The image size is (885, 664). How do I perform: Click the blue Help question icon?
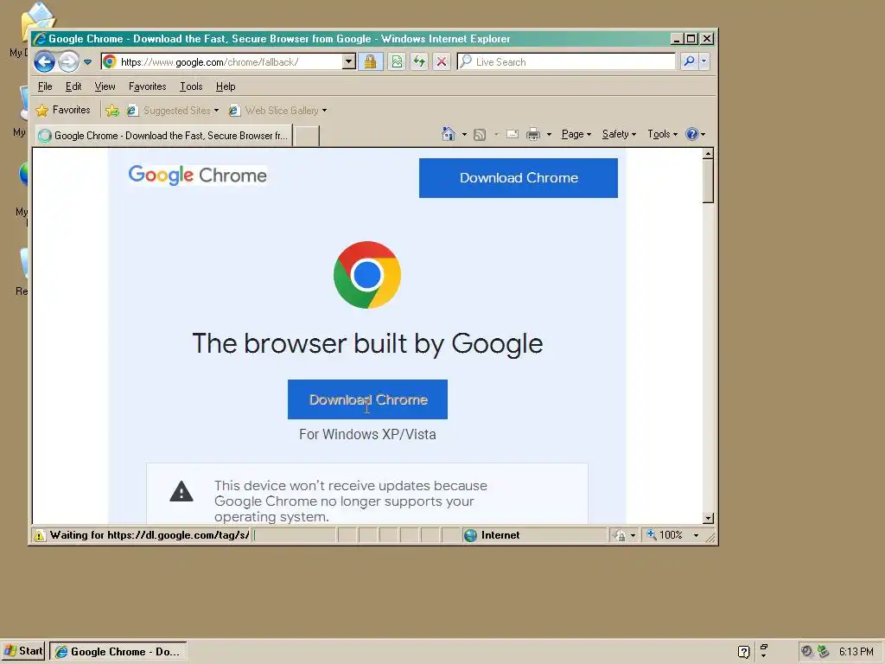click(692, 134)
